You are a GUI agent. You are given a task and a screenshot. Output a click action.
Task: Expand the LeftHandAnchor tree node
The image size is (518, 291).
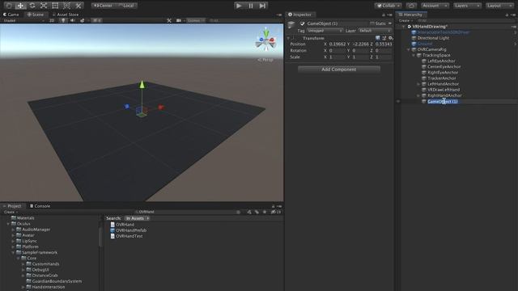tap(418, 84)
